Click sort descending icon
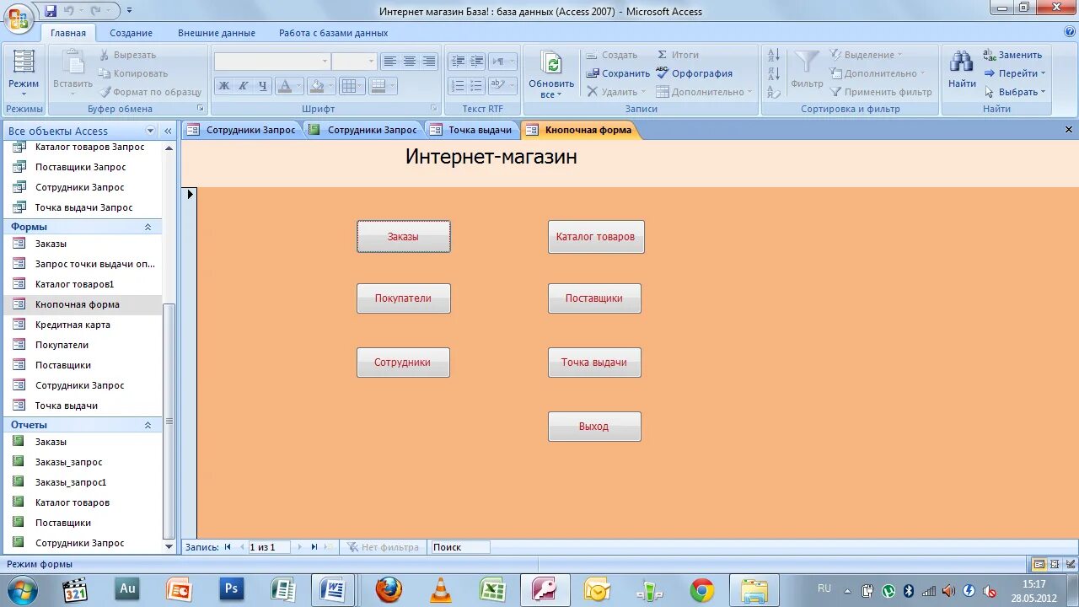The image size is (1079, 607). coord(774,73)
